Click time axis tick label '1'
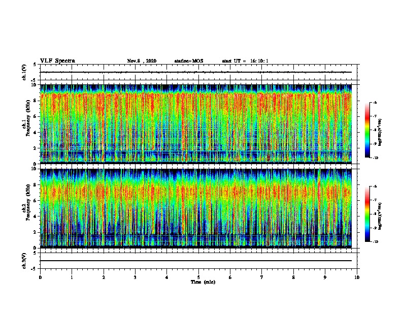This screenshot has width=402, height=311. (x=72, y=277)
